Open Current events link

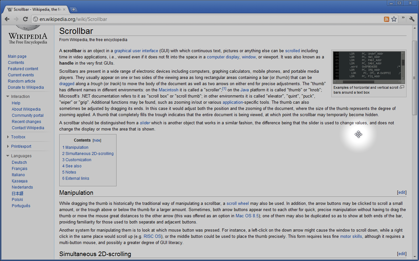[21, 75]
